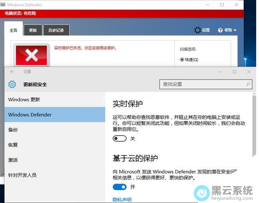Image resolution: width=259 pixels, height=203 pixels.
Task: Open the 历史记录 history tab
Action: [56, 30]
